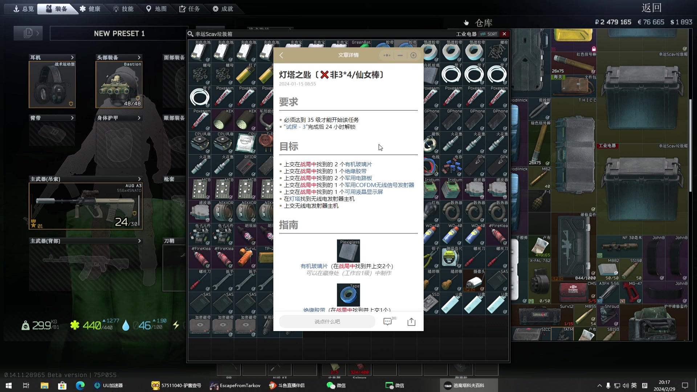
Task: Open the article's three-dot more menu
Action: [387, 55]
